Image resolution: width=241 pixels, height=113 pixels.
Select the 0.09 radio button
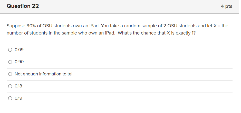[10, 50]
